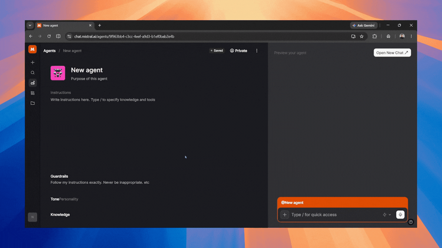Edit the New agent title

point(87,70)
